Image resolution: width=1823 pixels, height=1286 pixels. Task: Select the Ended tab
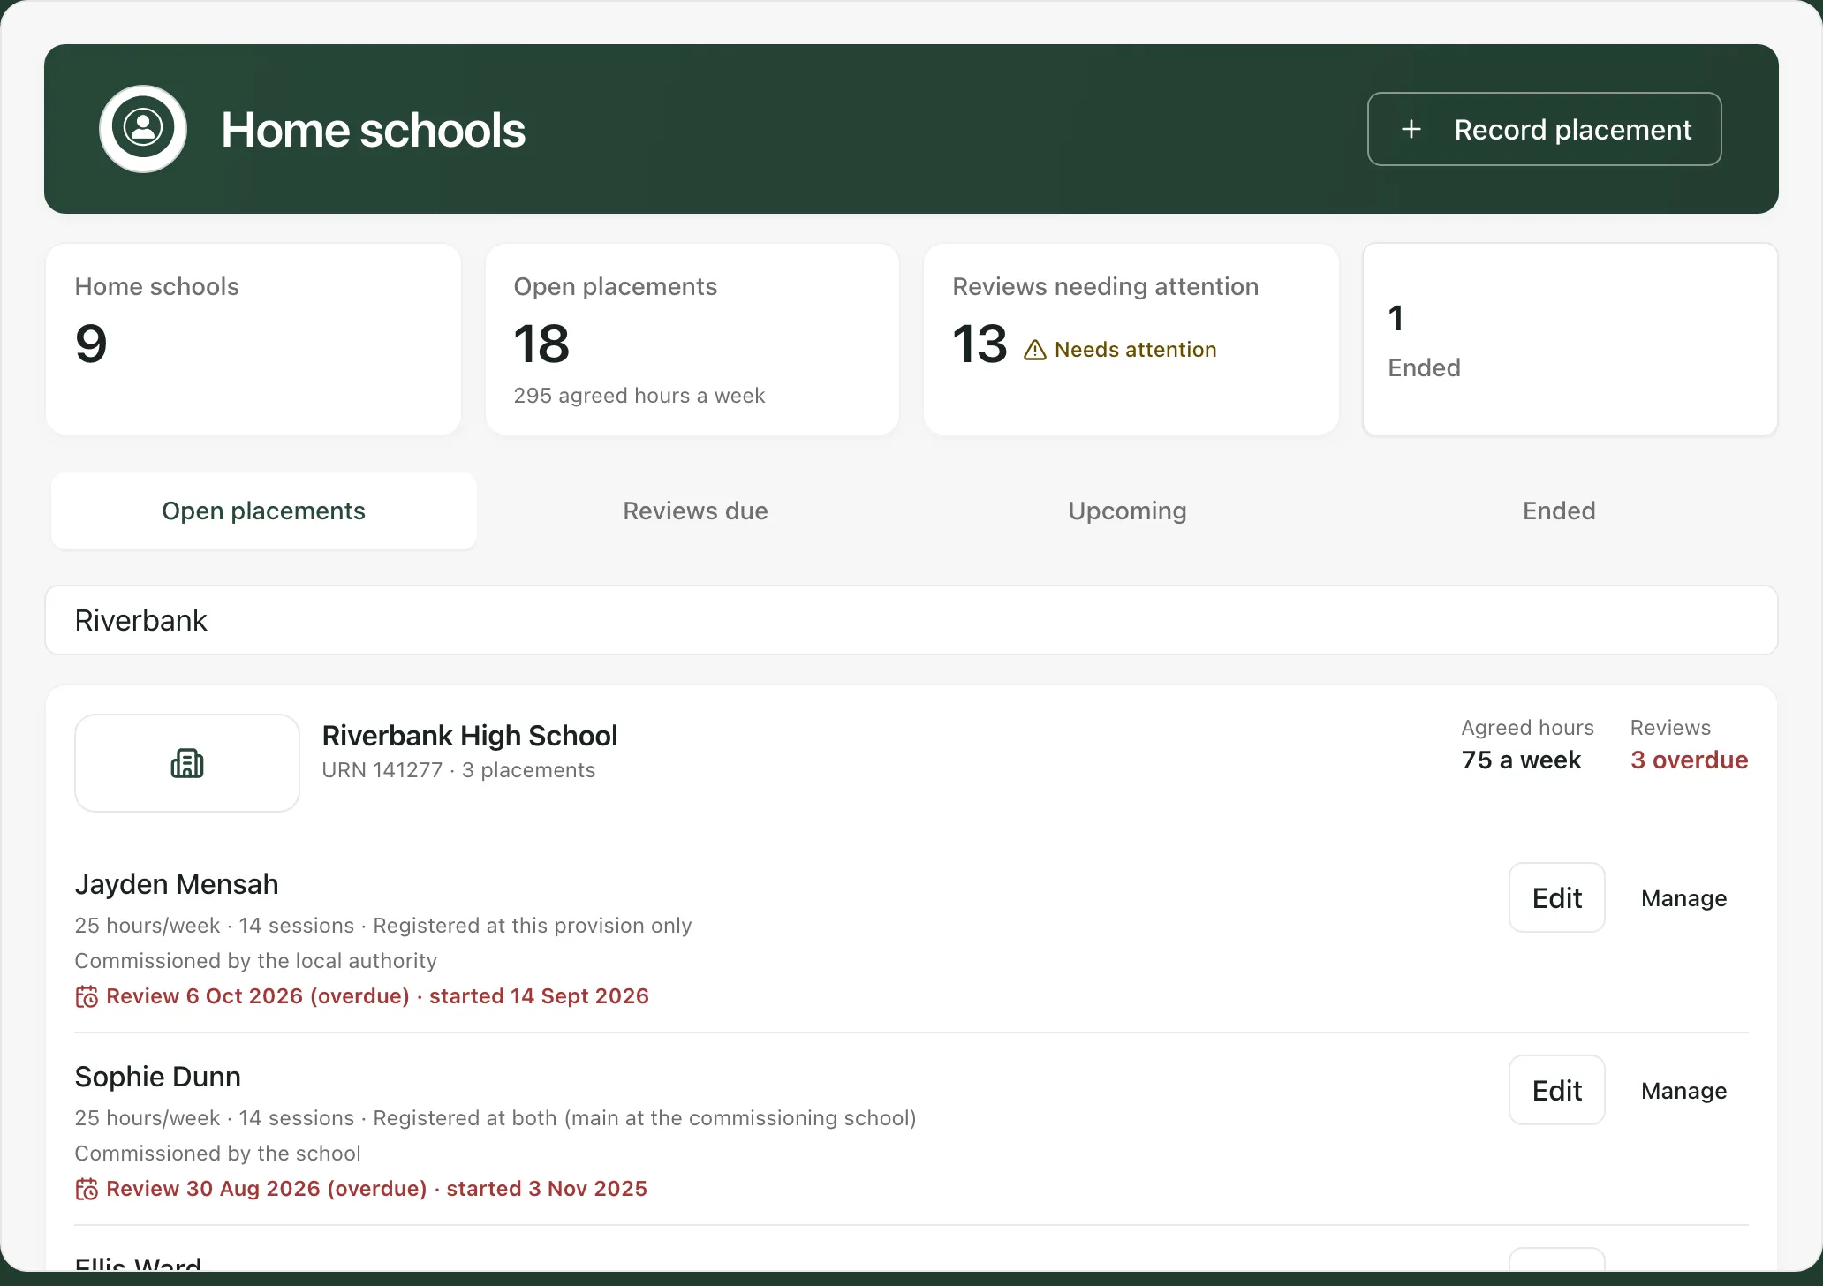tap(1559, 511)
